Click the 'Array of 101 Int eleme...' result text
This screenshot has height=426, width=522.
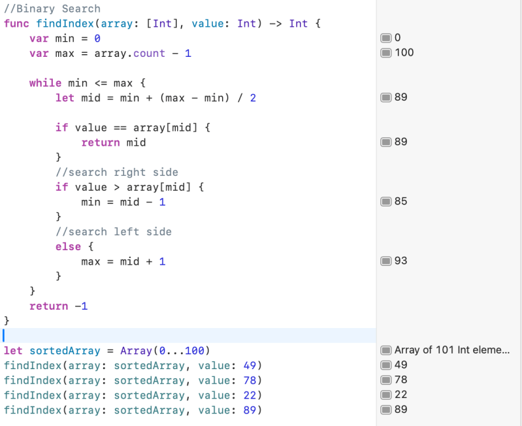[451, 350]
